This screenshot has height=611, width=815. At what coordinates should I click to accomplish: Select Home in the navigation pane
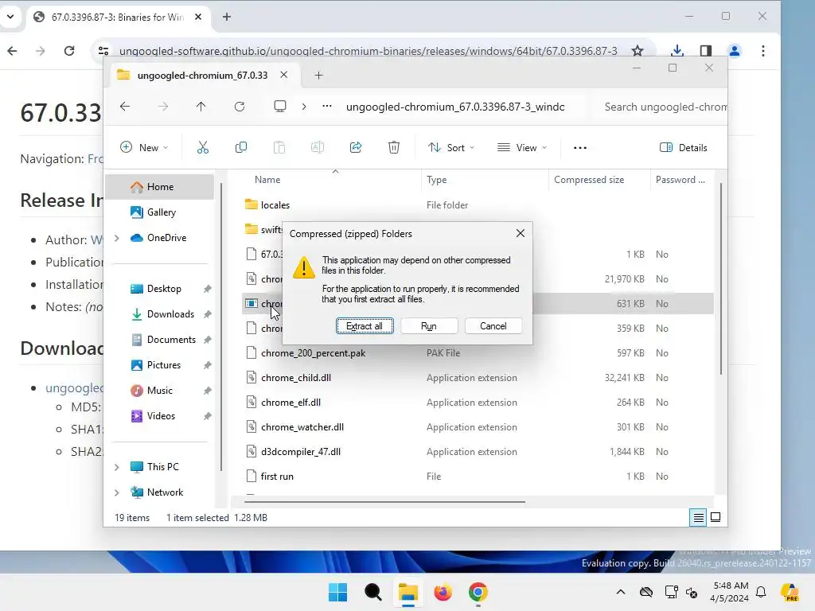pos(159,186)
